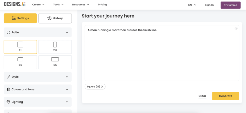This screenshot has width=246, height=113.
Task: Open the Create menu
Action: [38, 5]
